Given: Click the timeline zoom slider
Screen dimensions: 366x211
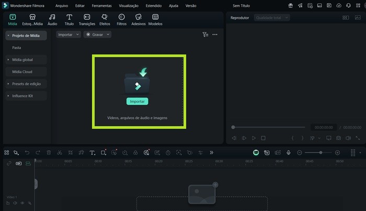Looking at the screenshot, I should pos(320,152).
